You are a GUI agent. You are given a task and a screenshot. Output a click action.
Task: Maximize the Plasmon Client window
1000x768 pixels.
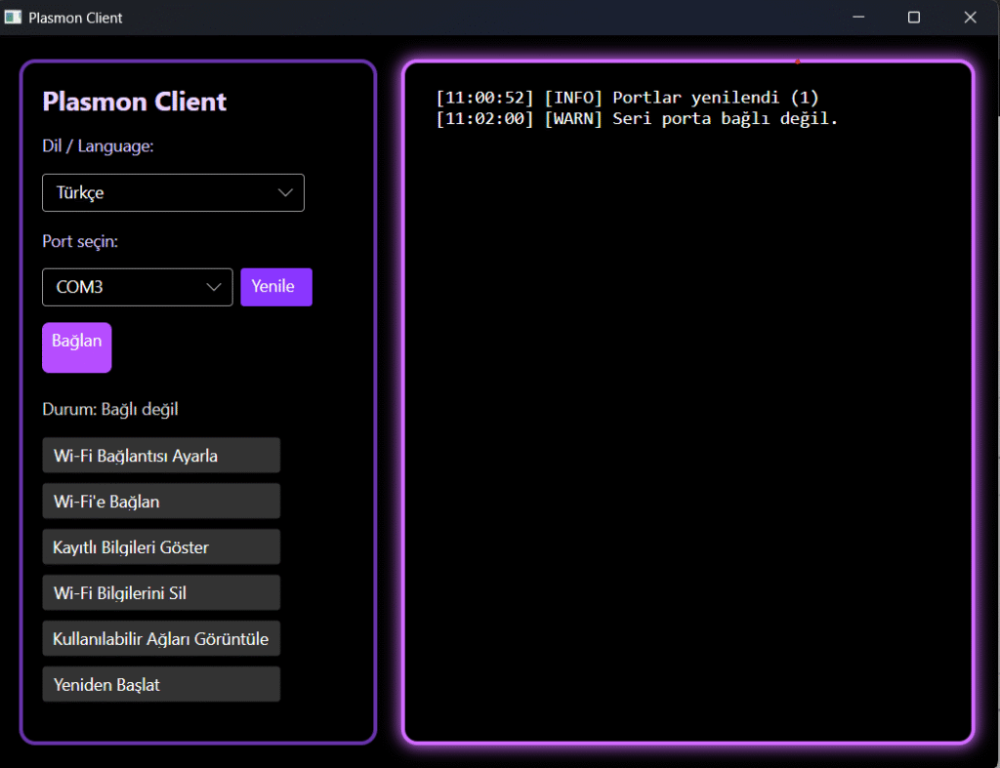[914, 18]
